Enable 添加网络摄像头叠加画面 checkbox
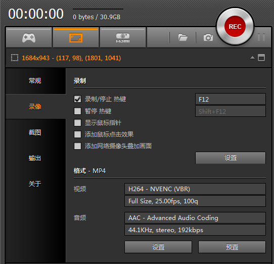 point(77,146)
